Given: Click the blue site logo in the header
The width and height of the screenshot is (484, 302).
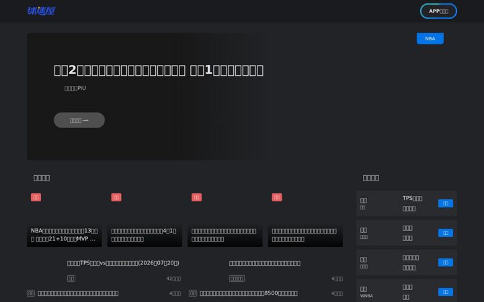Looking at the screenshot, I should [x=41, y=11].
